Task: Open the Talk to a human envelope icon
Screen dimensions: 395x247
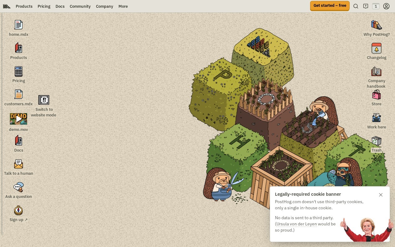Action: coord(19,164)
